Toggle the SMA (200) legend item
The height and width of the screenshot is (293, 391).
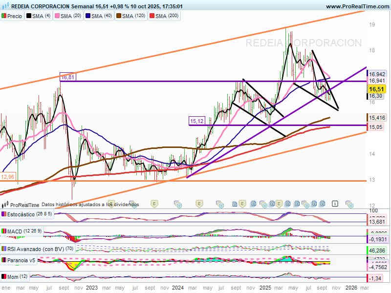(x=167, y=16)
